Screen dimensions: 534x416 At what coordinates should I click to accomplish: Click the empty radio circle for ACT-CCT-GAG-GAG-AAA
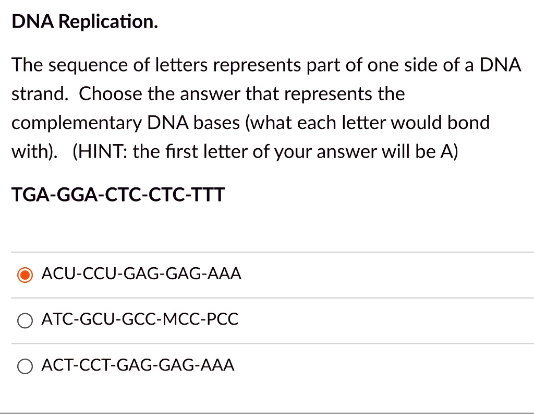(25, 366)
